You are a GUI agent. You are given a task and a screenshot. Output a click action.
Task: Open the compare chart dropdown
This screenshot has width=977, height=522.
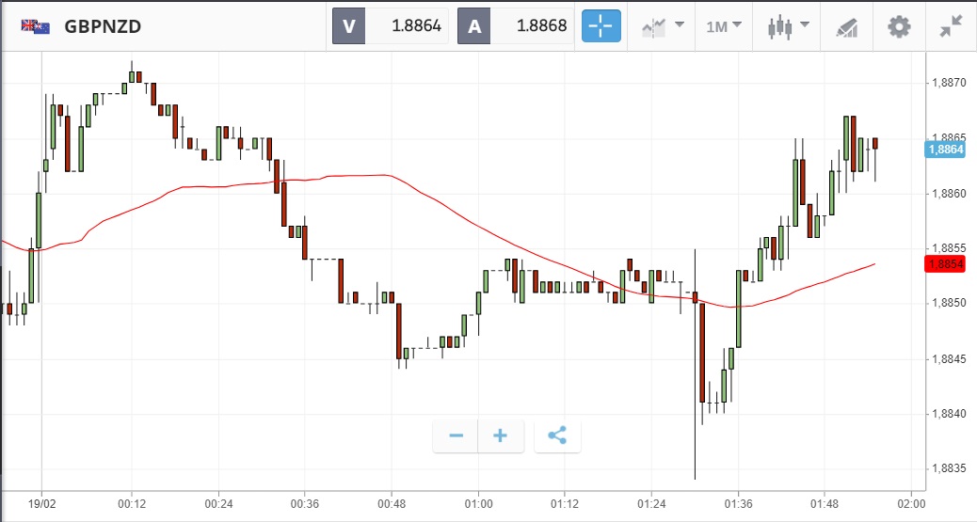tap(663, 26)
